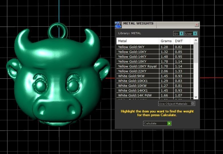The width and height of the screenshot is (223, 154).
Task: Click the metal list scrollbar thumb
Action: [196, 53]
